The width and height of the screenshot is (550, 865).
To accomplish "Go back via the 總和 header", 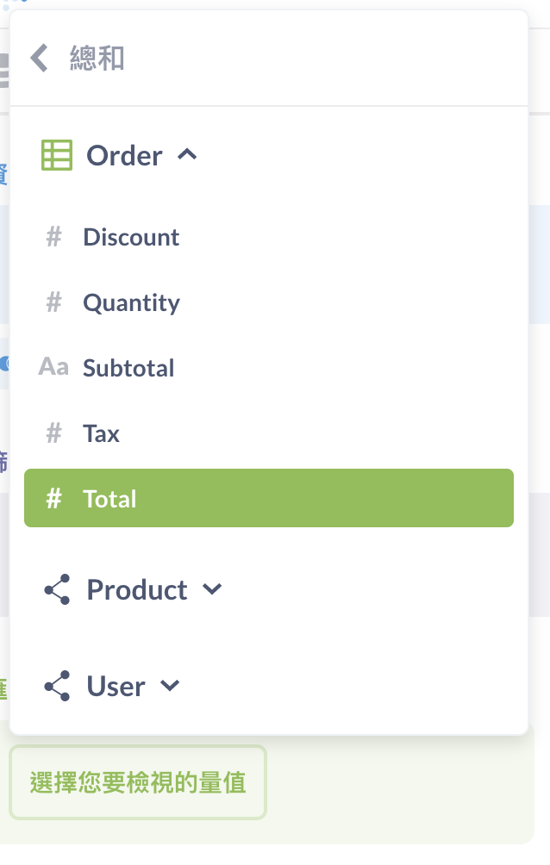I will coord(97,59).
